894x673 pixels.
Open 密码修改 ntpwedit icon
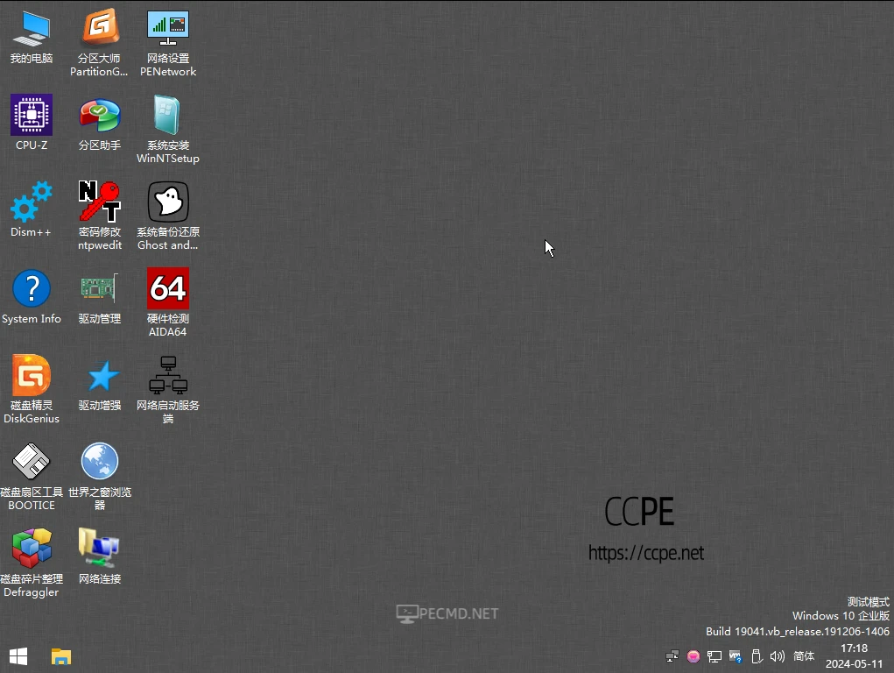[x=100, y=216]
